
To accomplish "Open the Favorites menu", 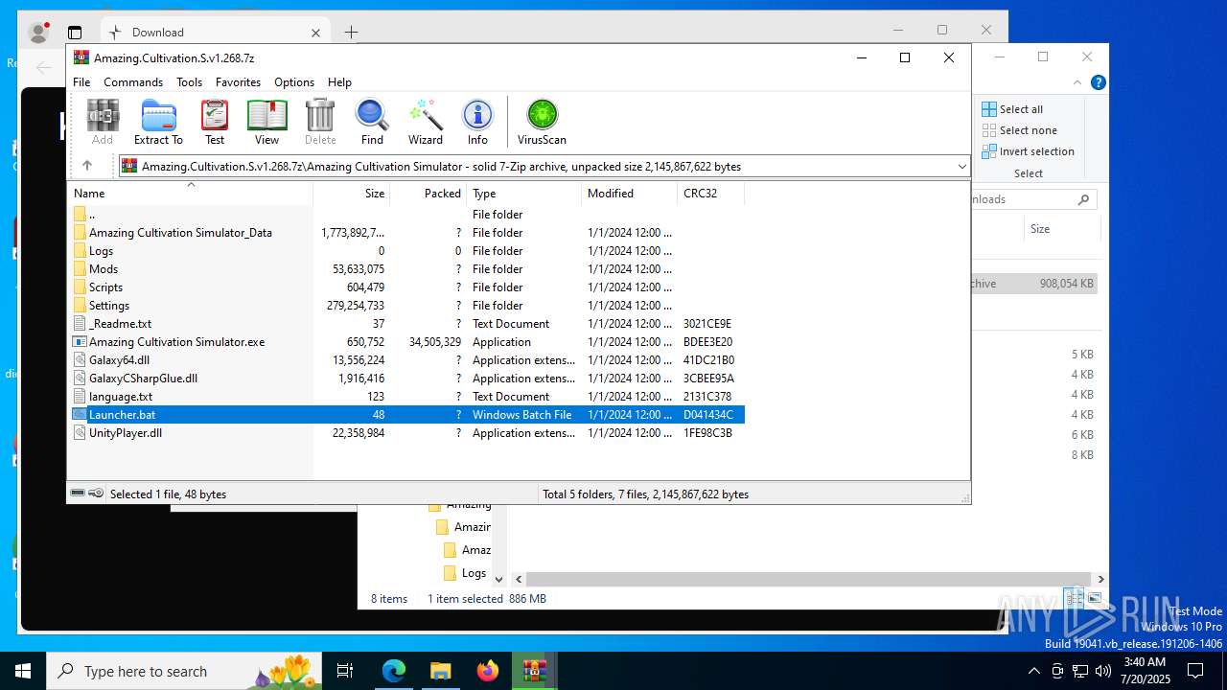I will pyautogui.click(x=238, y=82).
